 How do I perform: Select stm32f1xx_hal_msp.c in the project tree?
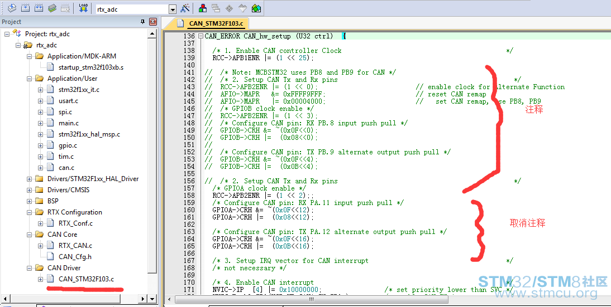pyautogui.click(x=89, y=134)
